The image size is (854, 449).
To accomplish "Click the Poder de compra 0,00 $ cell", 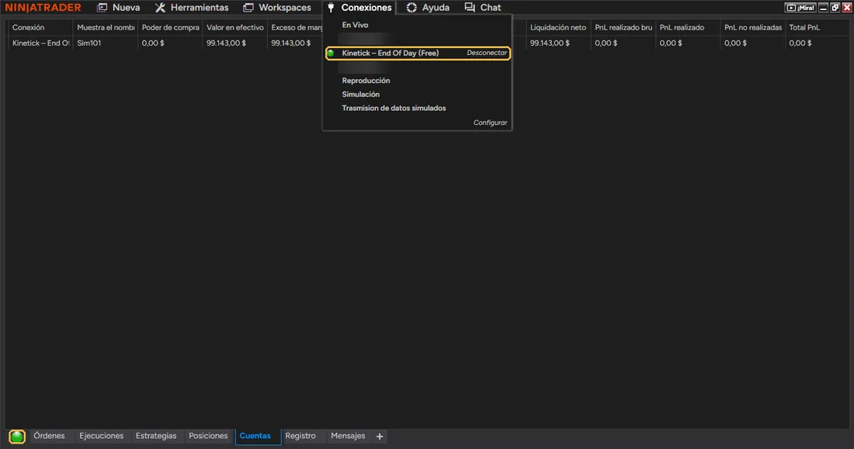I will coord(170,43).
